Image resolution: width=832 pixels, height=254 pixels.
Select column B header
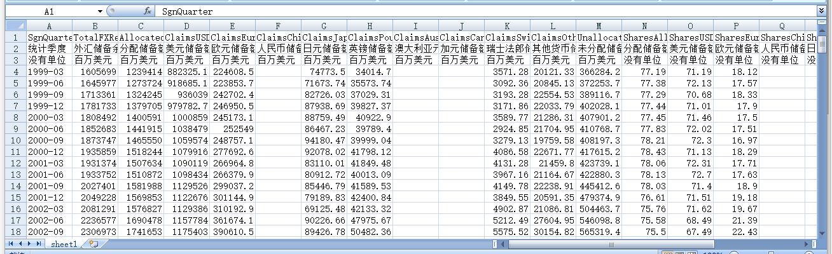(95, 26)
